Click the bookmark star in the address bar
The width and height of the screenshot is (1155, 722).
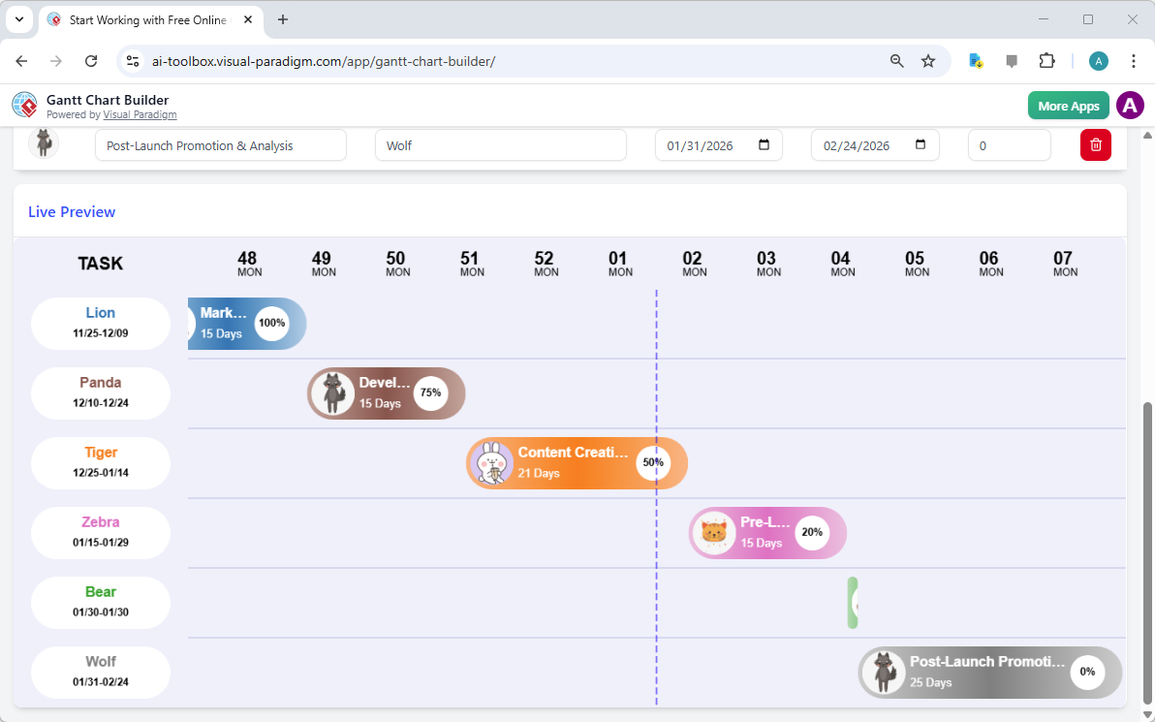[928, 60]
